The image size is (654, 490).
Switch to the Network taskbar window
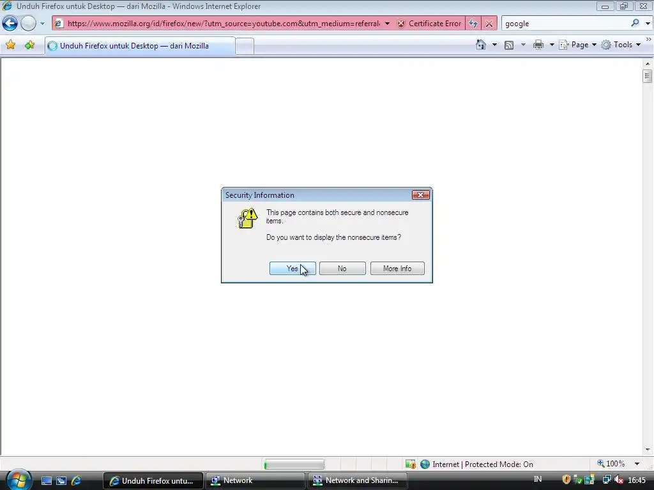pos(255,481)
